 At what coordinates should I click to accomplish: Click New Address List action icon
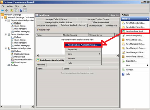click(123, 40)
